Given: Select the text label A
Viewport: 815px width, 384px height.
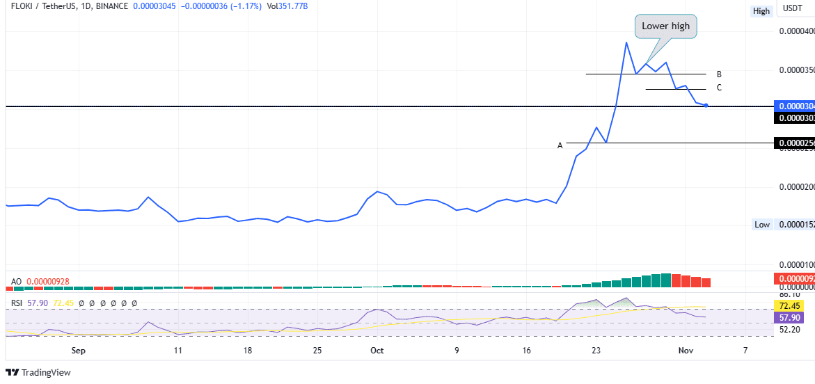Looking at the screenshot, I should [560, 145].
